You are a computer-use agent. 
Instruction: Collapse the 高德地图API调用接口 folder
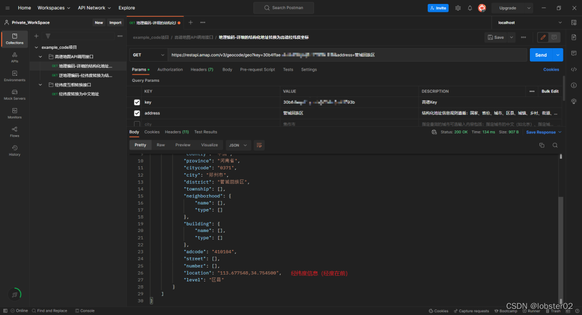coord(40,57)
